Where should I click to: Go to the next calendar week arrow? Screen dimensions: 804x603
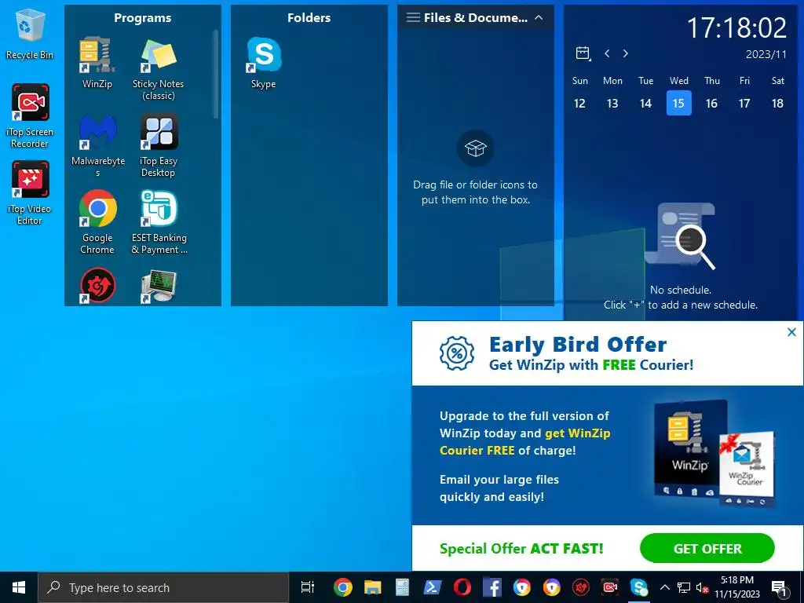pos(626,53)
